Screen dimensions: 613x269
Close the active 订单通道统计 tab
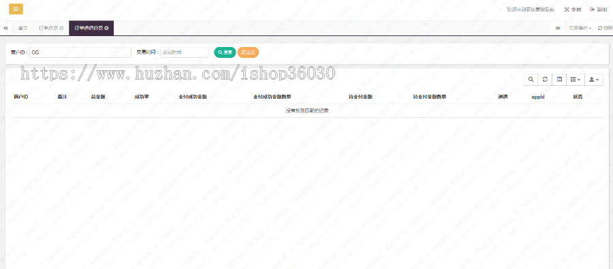click(x=106, y=28)
